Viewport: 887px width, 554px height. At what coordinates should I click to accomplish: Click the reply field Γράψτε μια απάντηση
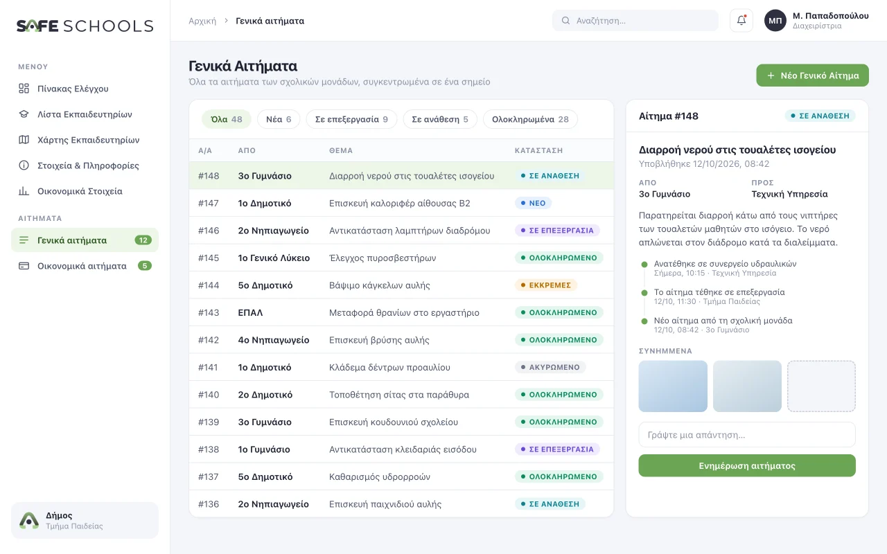747,435
